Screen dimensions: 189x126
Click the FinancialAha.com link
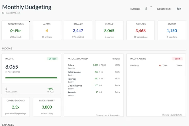tap(12, 13)
